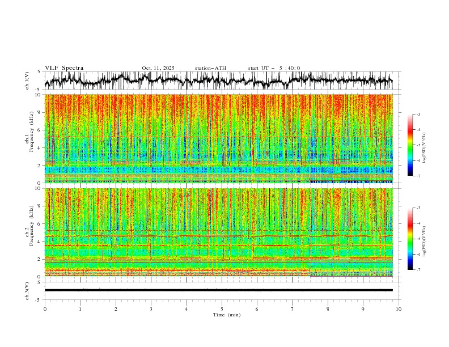
Task: Click time axis tick label "2"
Action: click(x=116, y=309)
